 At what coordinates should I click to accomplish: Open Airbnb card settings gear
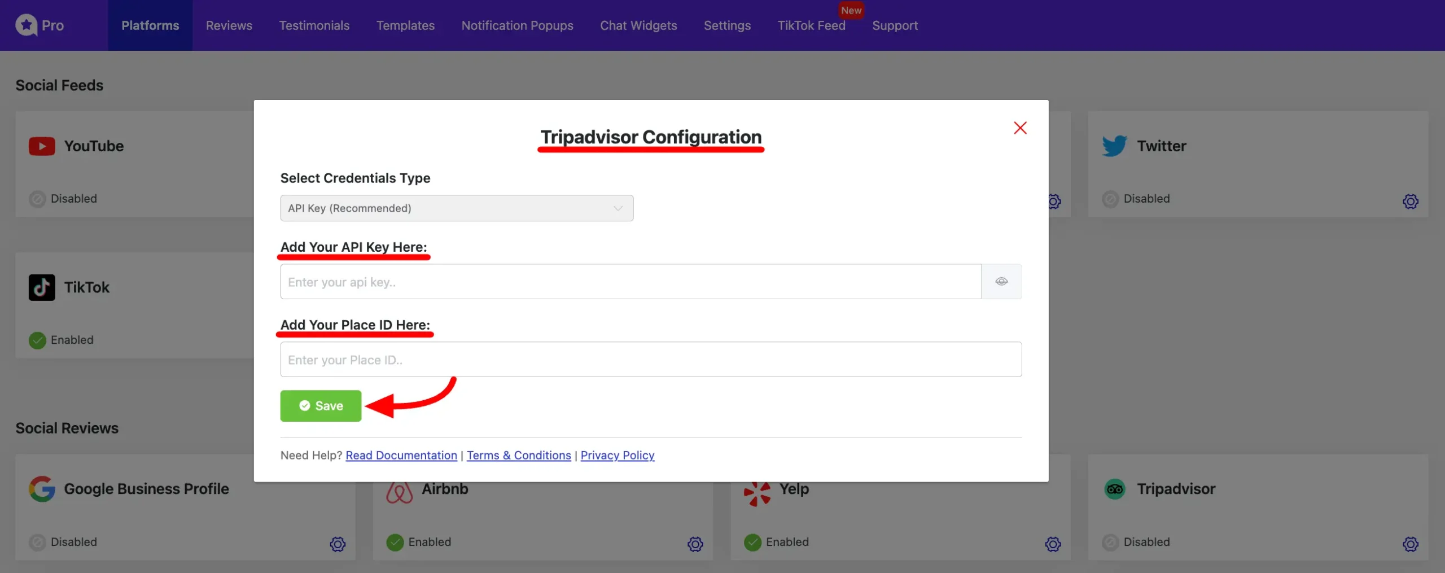tap(695, 544)
